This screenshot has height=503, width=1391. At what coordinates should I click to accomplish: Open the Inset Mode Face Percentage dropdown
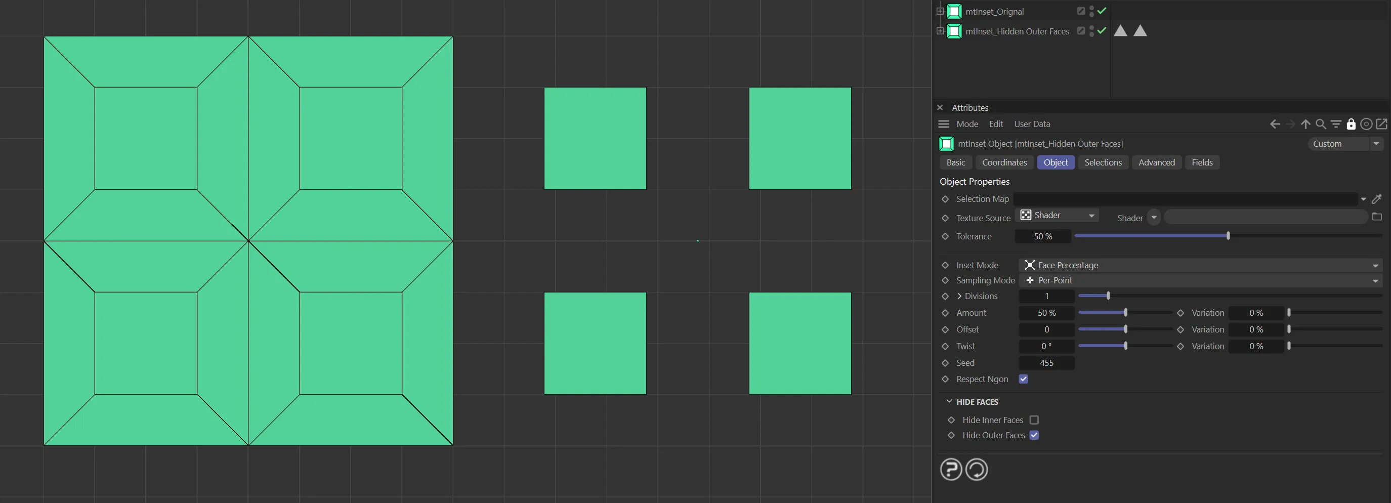tap(1200, 265)
